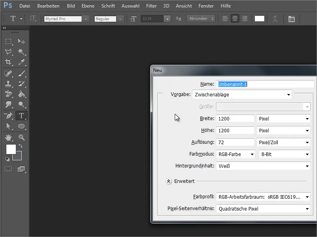Change the screen mode
The height and width of the screenshot is (237, 317).
tap(21, 169)
